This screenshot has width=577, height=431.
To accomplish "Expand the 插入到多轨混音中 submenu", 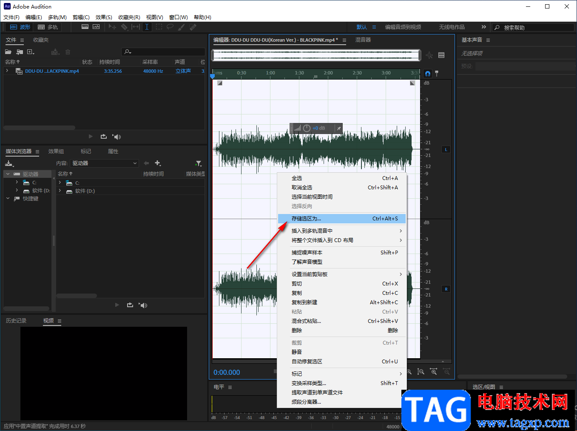I will pos(342,231).
